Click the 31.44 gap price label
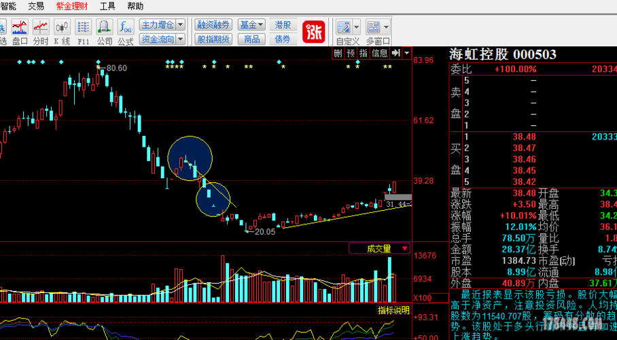Image resolution: width=617 pixels, height=340 pixels. (x=398, y=204)
